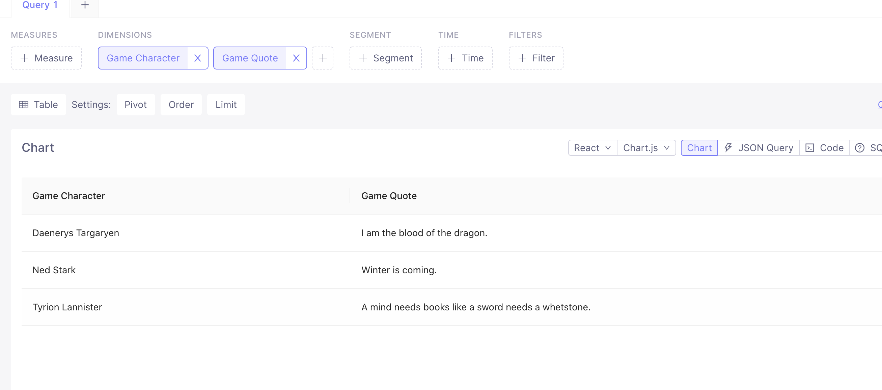Open Pivot settings
The width and height of the screenshot is (882, 390).
click(x=136, y=105)
